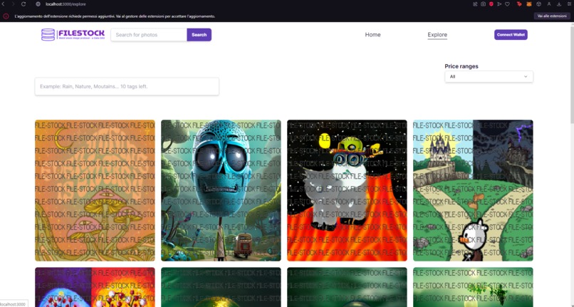Open the colorful purple-red image in second row
The width and height of the screenshot is (574, 307).
click(95, 287)
